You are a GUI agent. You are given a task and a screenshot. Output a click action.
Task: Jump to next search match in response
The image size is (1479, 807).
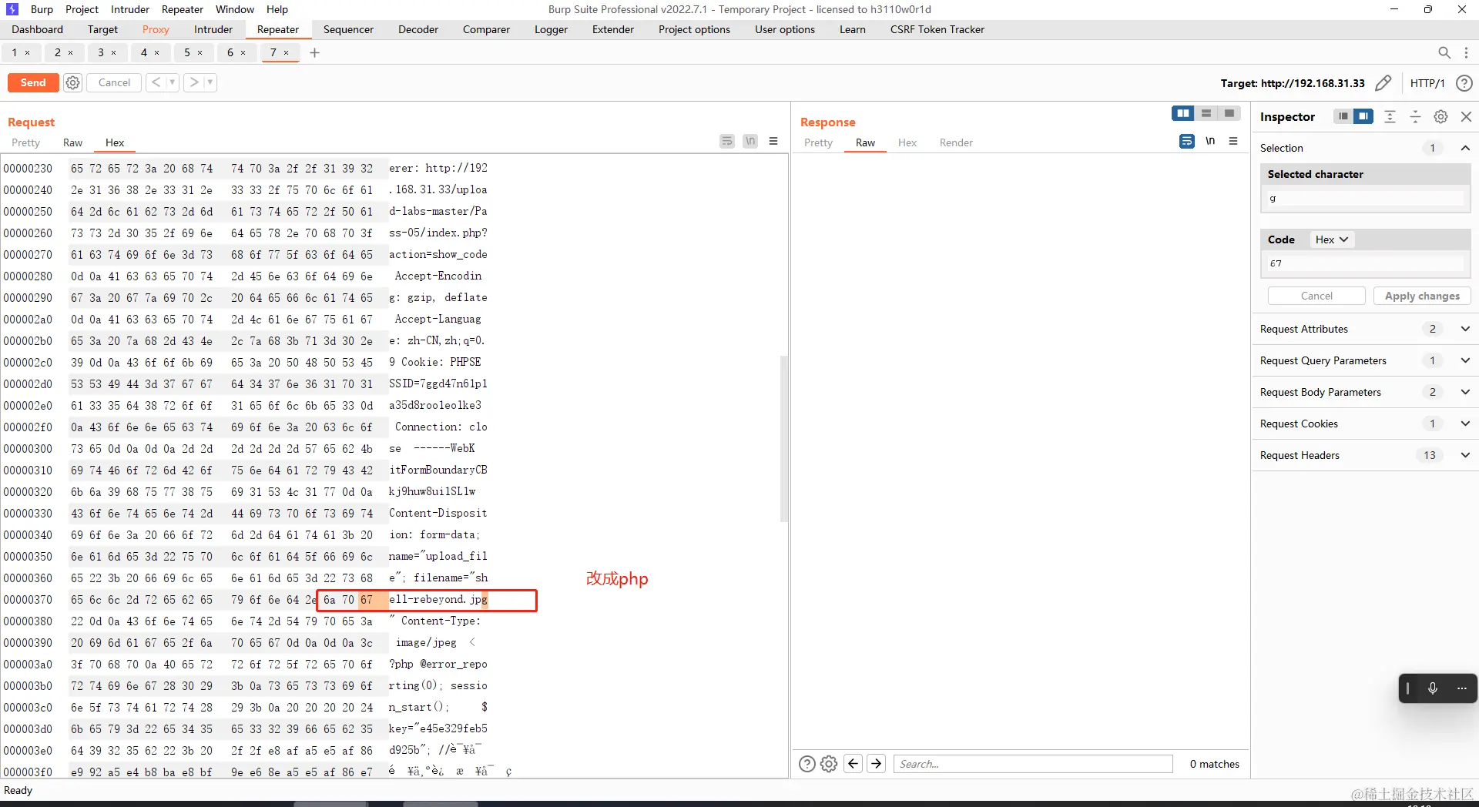pos(876,764)
